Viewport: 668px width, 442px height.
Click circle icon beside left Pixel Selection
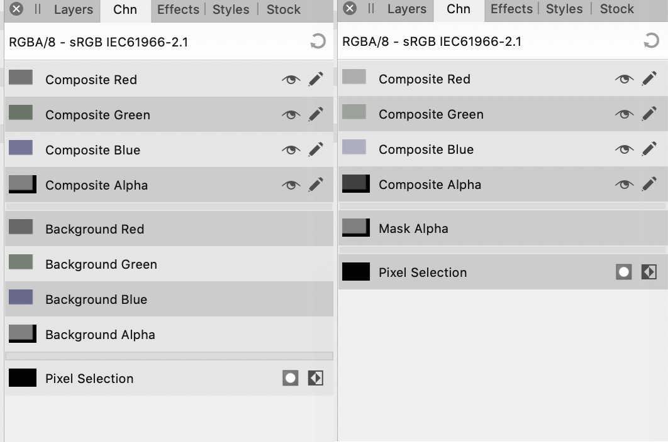(x=290, y=378)
